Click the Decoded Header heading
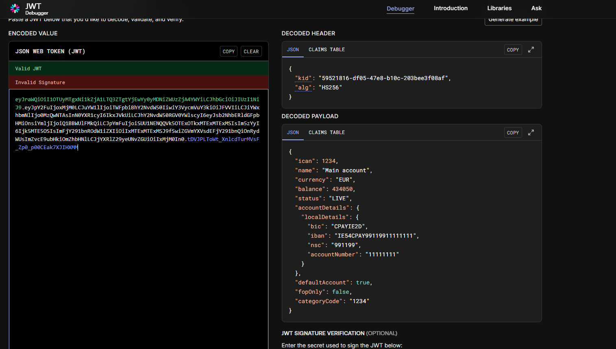 pos(308,33)
